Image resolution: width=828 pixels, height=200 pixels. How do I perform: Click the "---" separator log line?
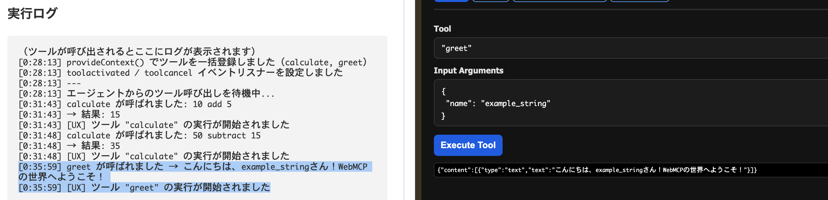(x=50, y=83)
